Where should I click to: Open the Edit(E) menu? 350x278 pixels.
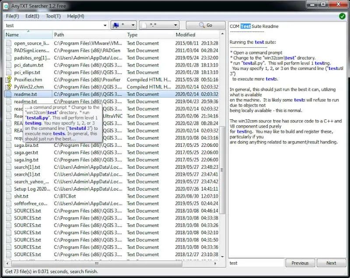pos(32,16)
